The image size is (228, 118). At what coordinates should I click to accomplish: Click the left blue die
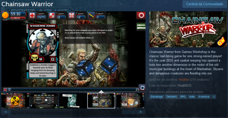[x=85, y=68]
